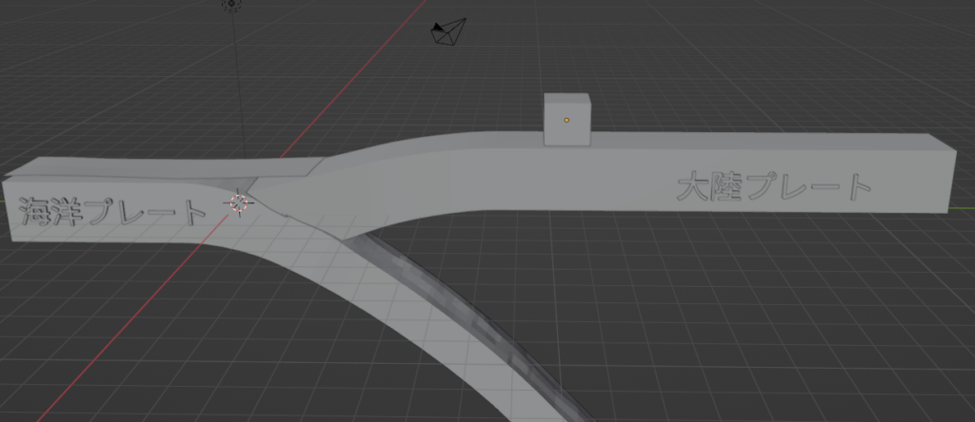
Task: Click the 大陸プレート text label
Action: tap(773, 187)
